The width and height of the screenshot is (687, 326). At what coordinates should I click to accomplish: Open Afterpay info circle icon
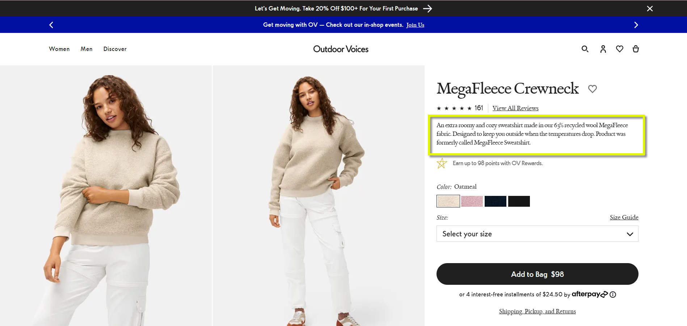[613, 295]
